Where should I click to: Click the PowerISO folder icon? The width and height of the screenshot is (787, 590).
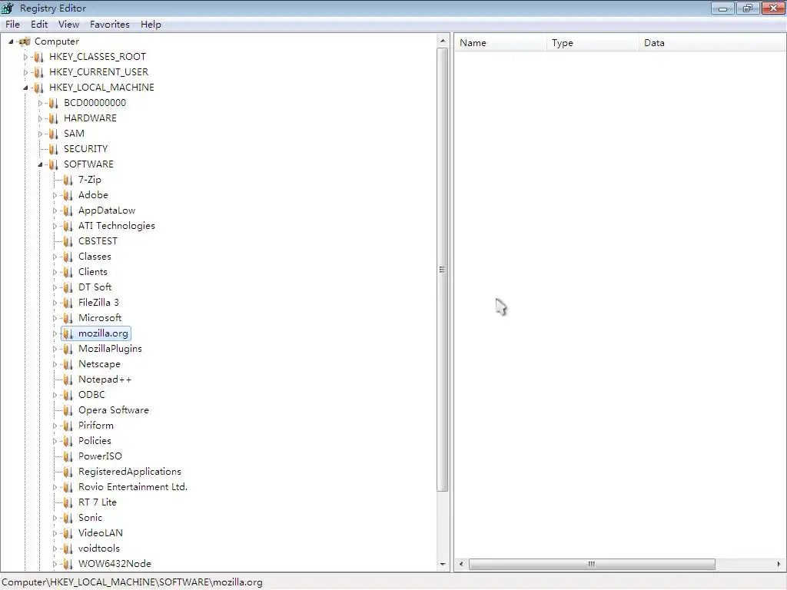[68, 456]
